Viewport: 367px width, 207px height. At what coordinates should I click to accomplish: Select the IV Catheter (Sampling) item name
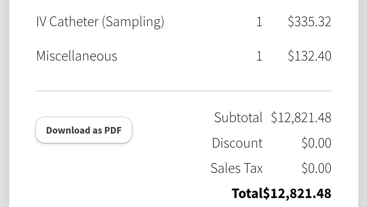click(100, 21)
